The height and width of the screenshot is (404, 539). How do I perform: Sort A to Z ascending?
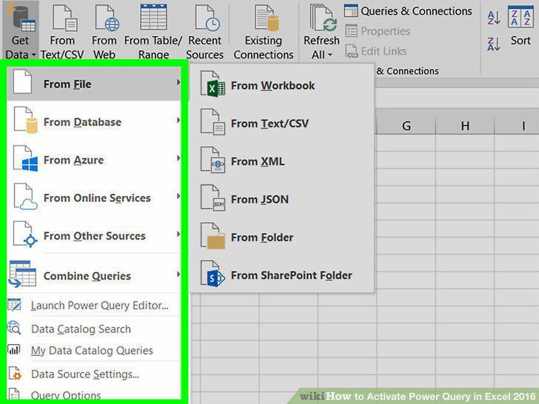(494, 18)
